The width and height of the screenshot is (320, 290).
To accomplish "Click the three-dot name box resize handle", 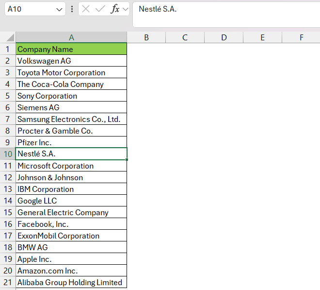I will (x=72, y=9).
